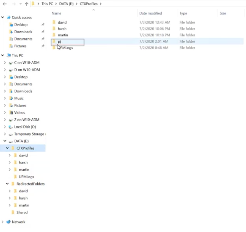The image size is (246, 232).
Task: Unpin Desktop using its pin icon
Action: [x=43, y=24]
